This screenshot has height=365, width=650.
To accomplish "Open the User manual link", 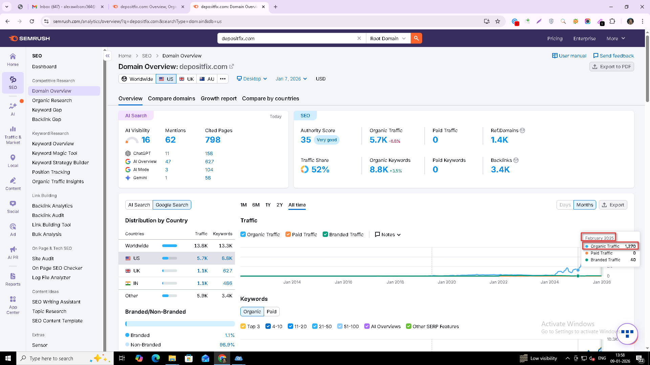I will pyautogui.click(x=569, y=56).
